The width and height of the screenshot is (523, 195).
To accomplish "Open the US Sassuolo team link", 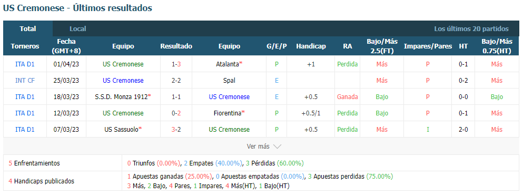I will (x=122, y=130).
